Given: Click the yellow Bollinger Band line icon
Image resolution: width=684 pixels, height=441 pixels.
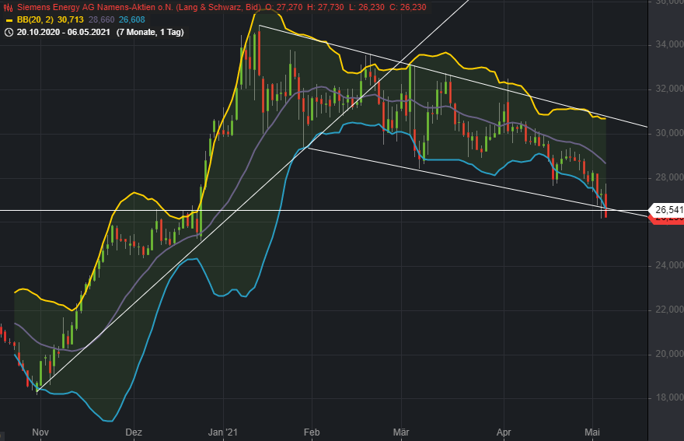Looking at the screenshot, I should pyautogui.click(x=9, y=19).
